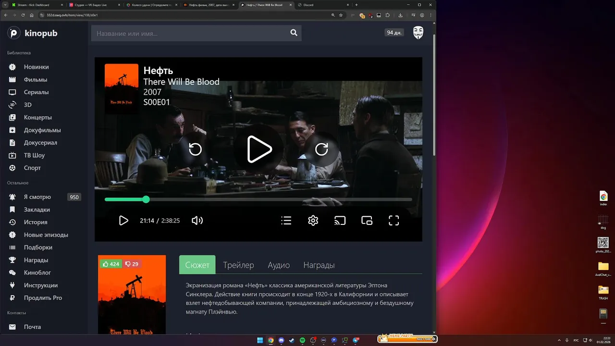The height and width of the screenshot is (346, 615).
Task: Like the film with thumbs-up 424
Action: tap(111, 264)
